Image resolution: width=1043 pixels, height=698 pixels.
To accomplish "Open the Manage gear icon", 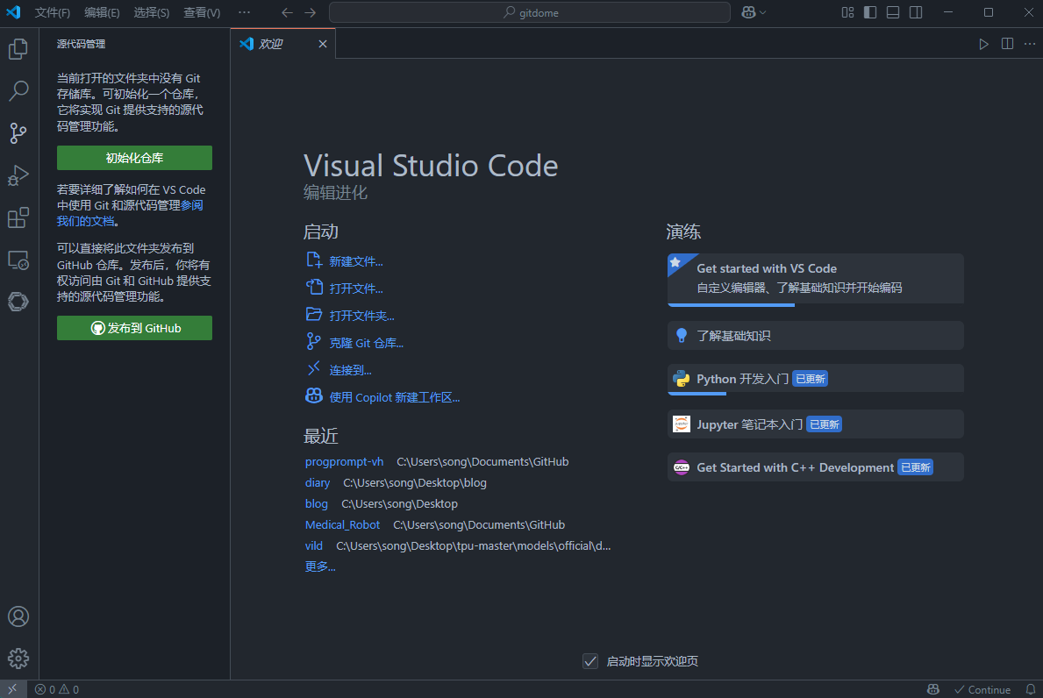I will pyautogui.click(x=18, y=659).
